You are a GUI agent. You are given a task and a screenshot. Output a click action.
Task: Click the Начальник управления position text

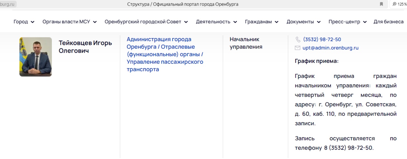point(246,43)
